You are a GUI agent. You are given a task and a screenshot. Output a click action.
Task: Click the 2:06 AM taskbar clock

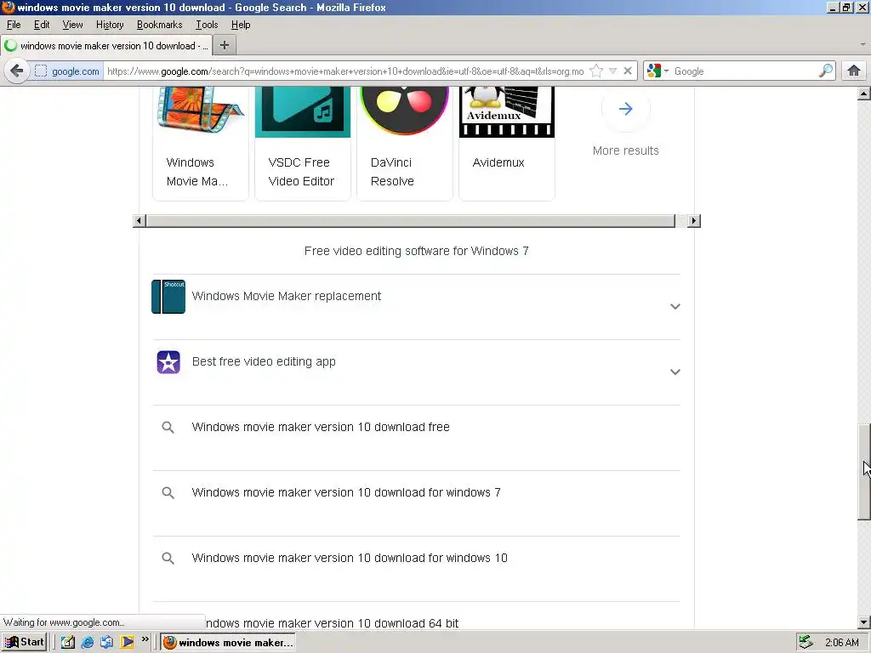pyautogui.click(x=841, y=643)
